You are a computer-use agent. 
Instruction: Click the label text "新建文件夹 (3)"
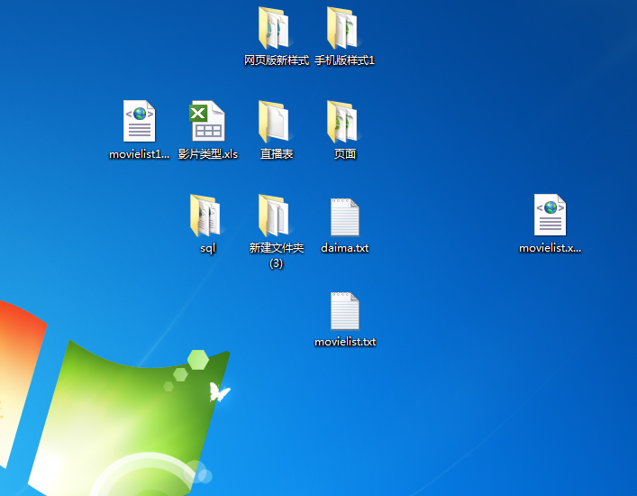277,256
